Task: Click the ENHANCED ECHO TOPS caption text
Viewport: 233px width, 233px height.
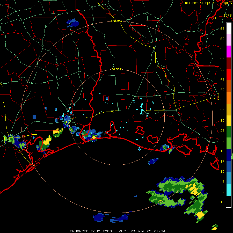Action: coord(91,231)
